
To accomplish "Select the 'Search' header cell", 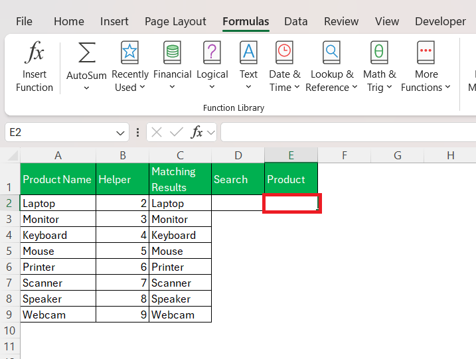I will click(x=238, y=179).
